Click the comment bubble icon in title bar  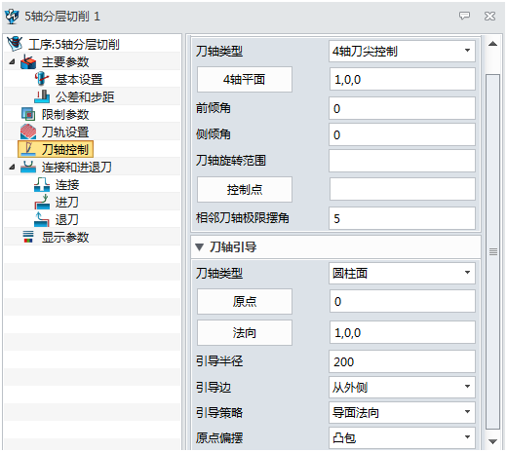click(x=464, y=16)
